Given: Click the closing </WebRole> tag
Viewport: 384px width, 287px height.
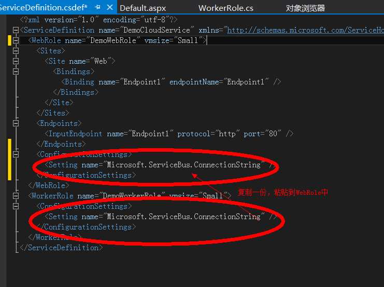Looking at the screenshot, I should pos(49,185).
